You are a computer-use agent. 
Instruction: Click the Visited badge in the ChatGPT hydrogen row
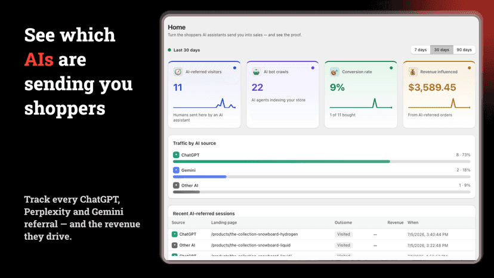(x=344, y=234)
